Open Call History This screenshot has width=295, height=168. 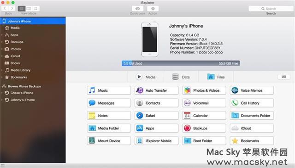252,103
